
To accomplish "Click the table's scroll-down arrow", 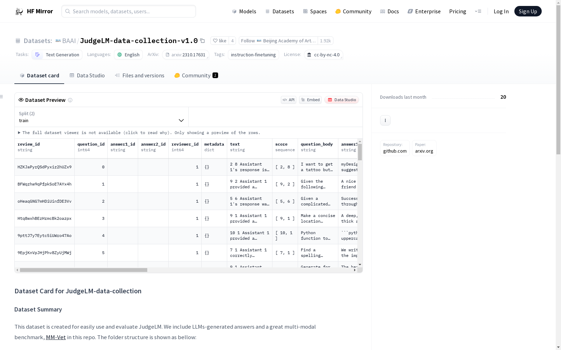I will (x=360, y=265).
